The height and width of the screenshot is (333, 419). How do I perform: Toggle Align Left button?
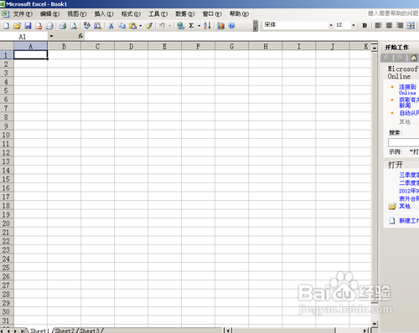(x=378, y=25)
